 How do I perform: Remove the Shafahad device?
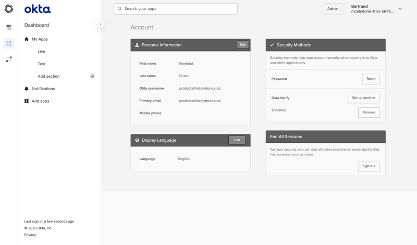[x=369, y=112]
